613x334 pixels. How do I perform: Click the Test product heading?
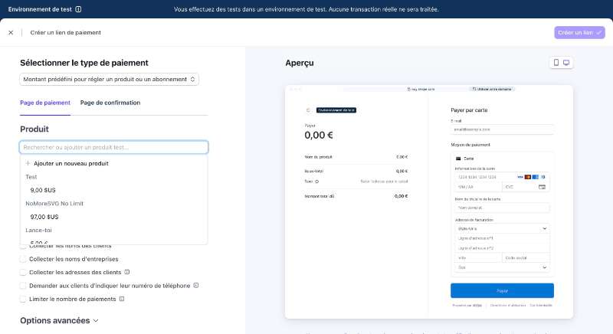click(x=31, y=177)
